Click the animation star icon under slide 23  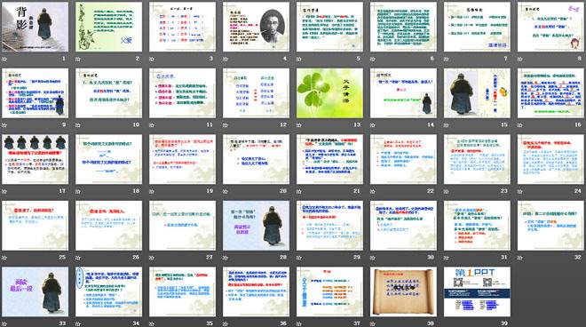(447, 191)
